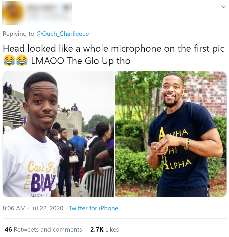View the right photo of the navy shirt

click(x=171, y=134)
